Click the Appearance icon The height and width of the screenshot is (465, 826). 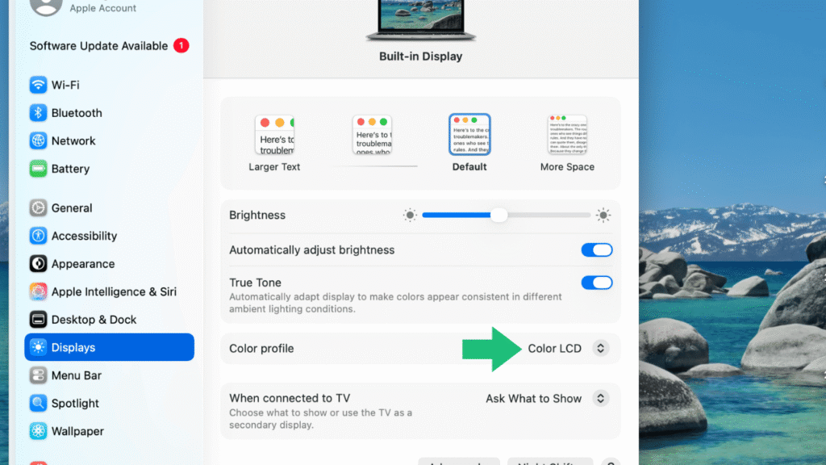point(38,264)
